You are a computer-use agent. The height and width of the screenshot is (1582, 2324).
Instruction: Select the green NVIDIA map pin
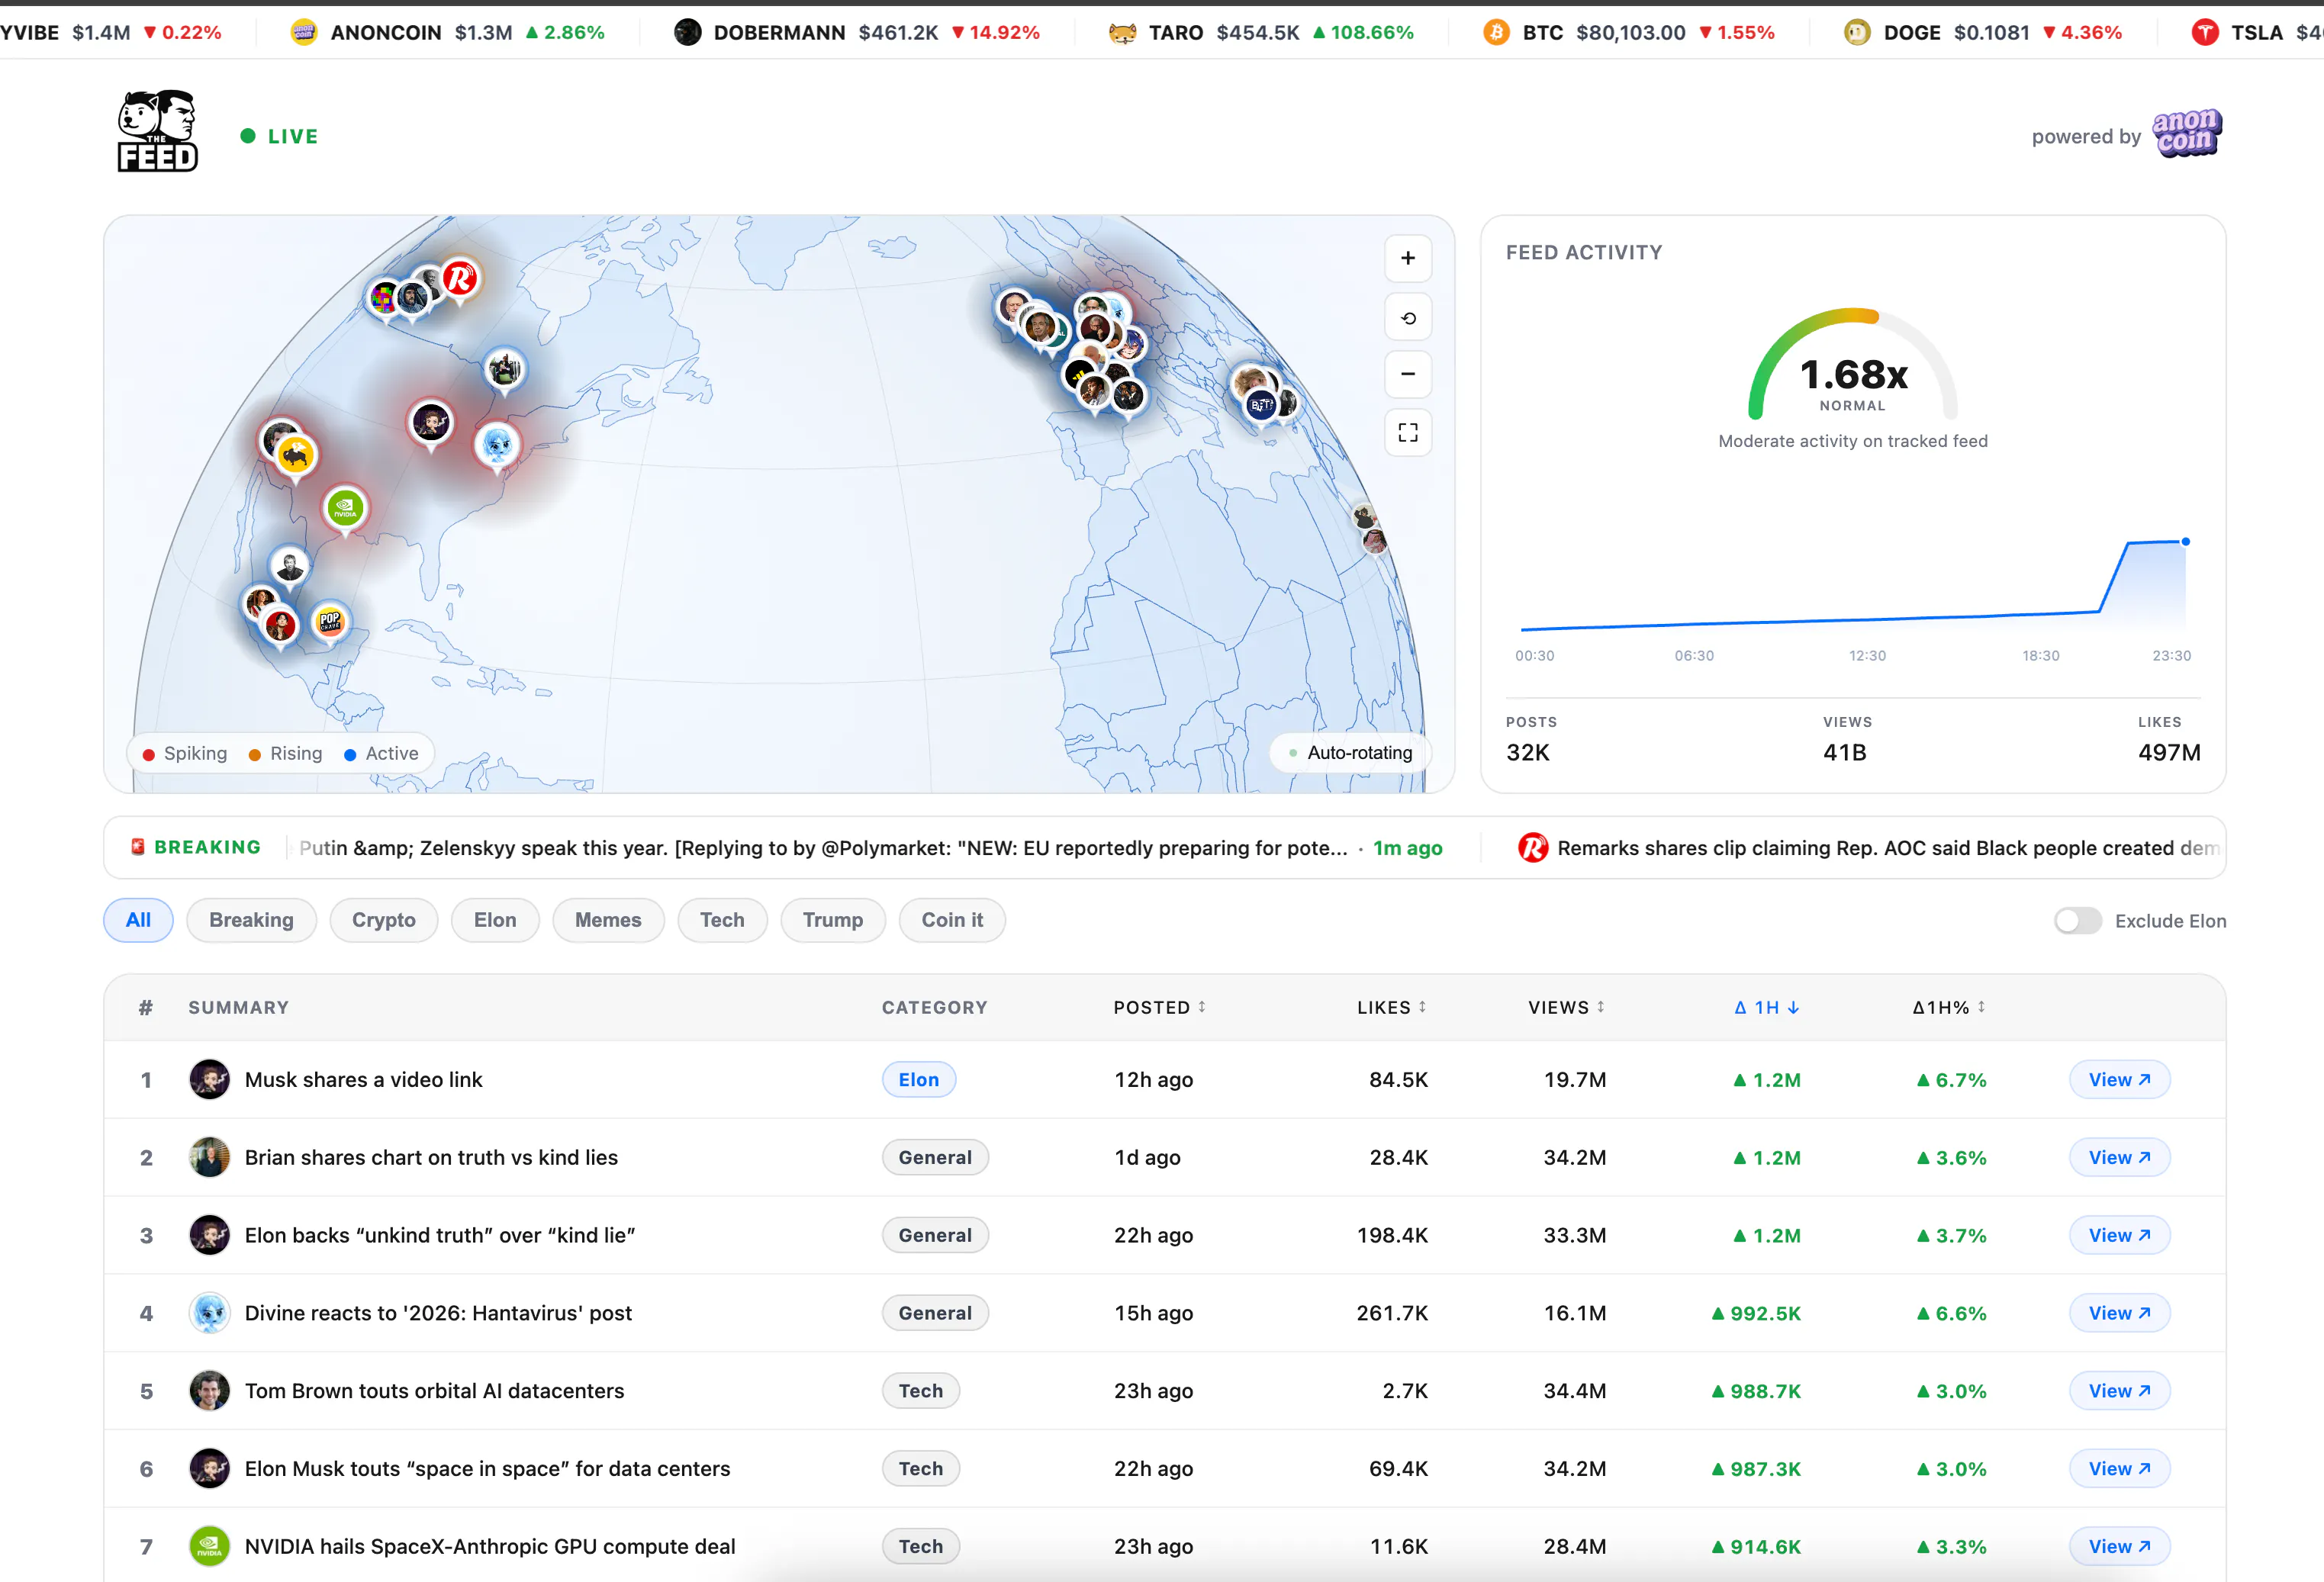[x=345, y=507]
